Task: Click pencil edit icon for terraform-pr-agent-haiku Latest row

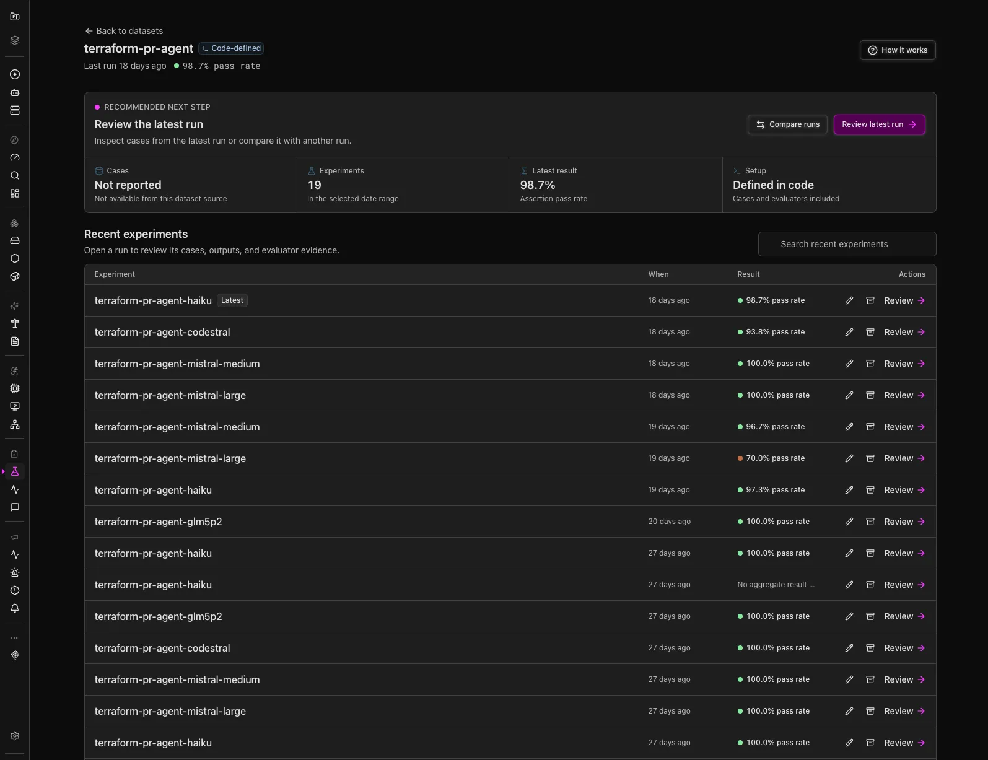Action: click(849, 300)
